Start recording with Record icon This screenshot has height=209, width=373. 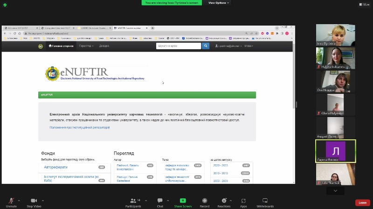pyautogui.click(x=204, y=201)
